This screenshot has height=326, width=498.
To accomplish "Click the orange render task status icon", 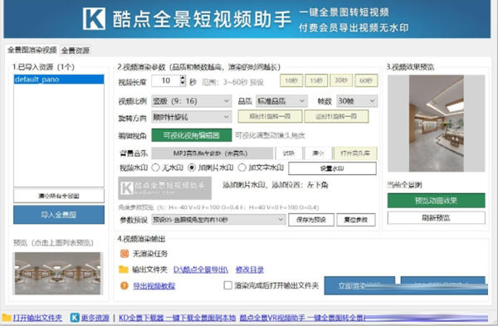I will pyautogui.click(x=124, y=253).
